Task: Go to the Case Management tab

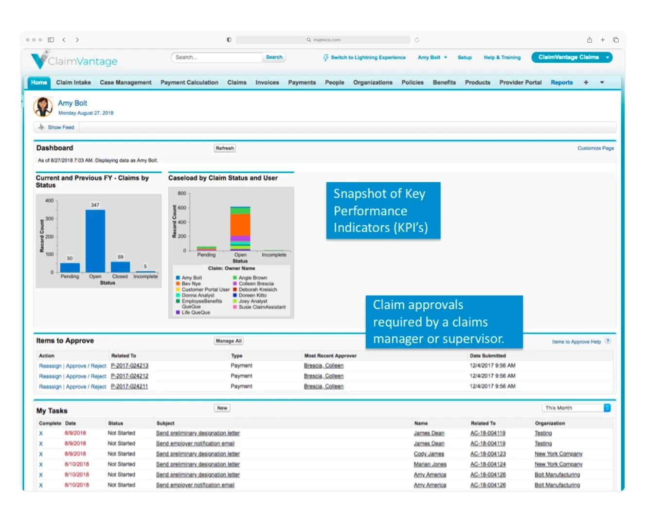Action: [x=126, y=83]
